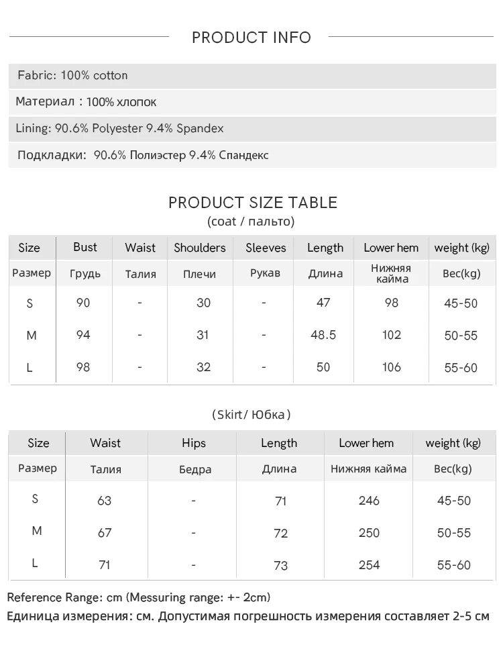The image size is (503, 647).
Task: Select coat length value 48.5
Action: click(x=323, y=335)
